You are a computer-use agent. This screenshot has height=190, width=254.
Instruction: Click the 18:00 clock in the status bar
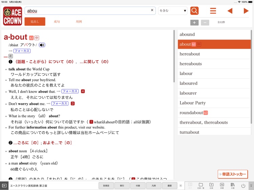pos(4,2)
